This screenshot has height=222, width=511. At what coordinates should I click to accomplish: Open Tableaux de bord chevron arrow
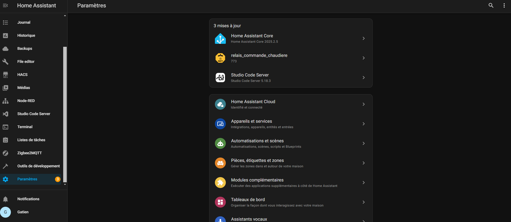click(364, 202)
